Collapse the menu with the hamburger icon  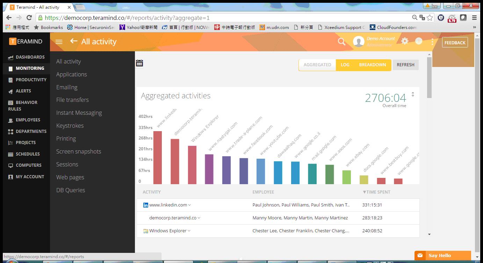(59, 41)
